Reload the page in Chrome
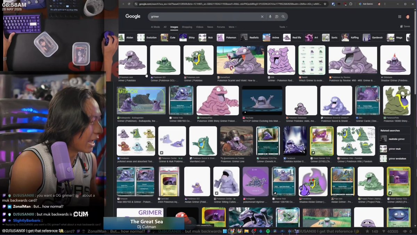417x235 pixels. coord(129,4)
